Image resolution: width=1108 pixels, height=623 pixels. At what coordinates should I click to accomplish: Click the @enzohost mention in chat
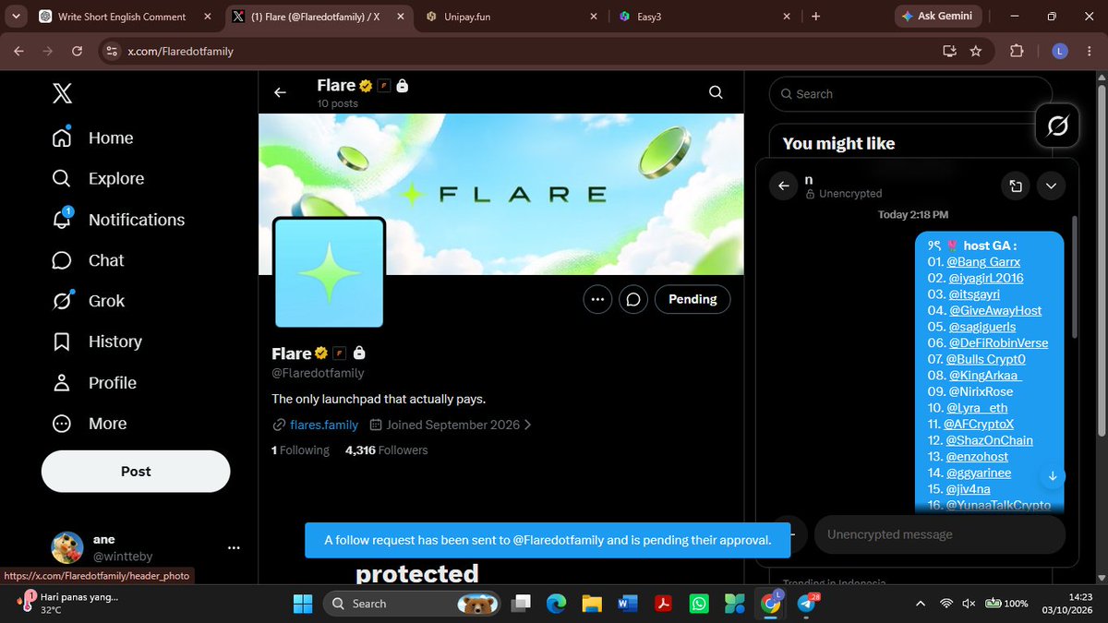click(977, 457)
